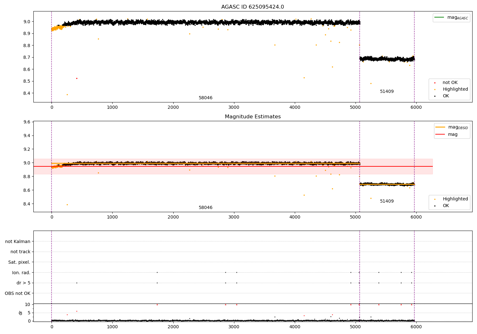
Task: Select the green mag AGASC legend line sample
Action: click(439, 17)
